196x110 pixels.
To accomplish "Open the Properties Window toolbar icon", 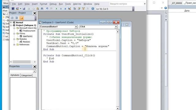I will pos(79,9).
